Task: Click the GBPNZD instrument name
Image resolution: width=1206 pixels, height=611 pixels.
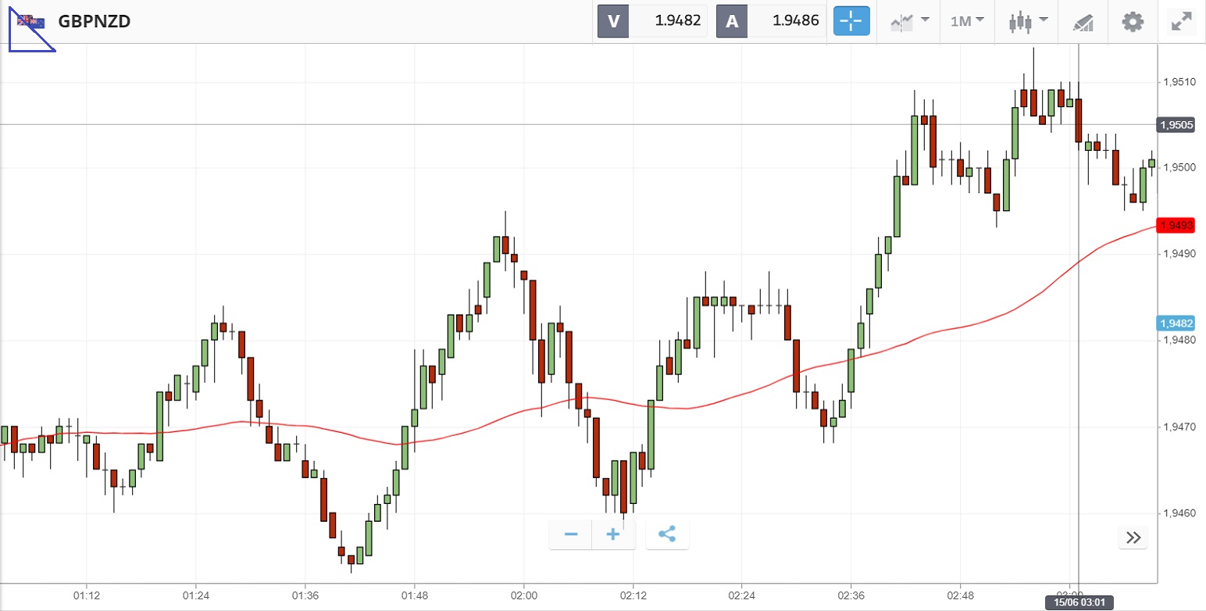Action: pyautogui.click(x=95, y=21)
